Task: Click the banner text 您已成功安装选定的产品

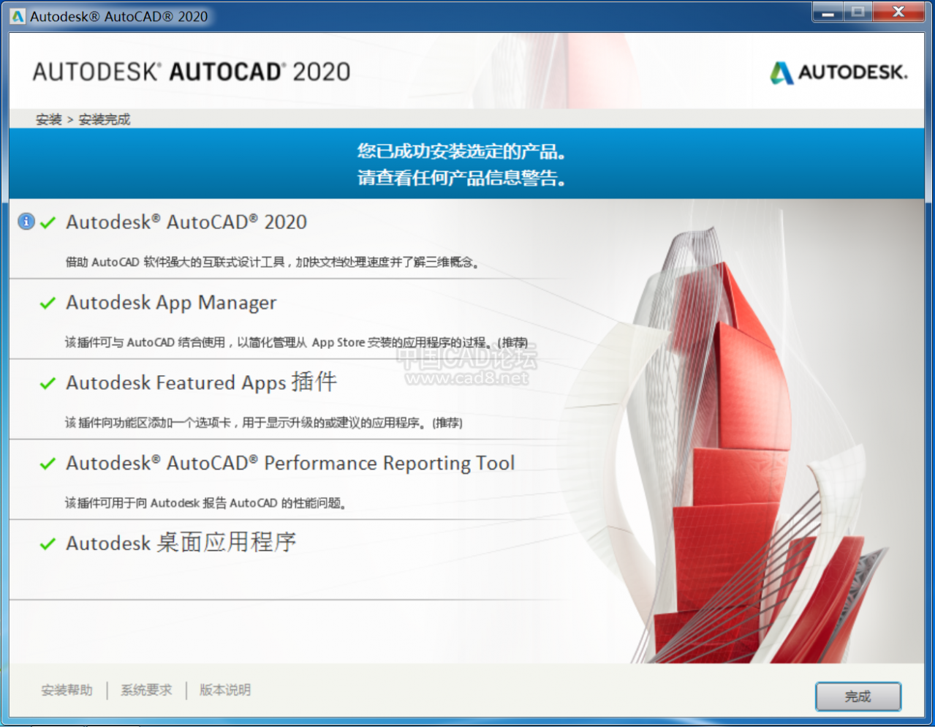Action: coord(461,151)
